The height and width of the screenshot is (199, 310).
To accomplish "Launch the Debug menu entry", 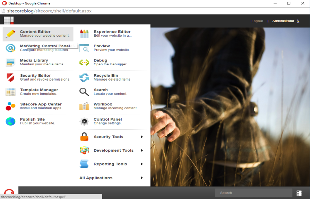I will [112, 62].
